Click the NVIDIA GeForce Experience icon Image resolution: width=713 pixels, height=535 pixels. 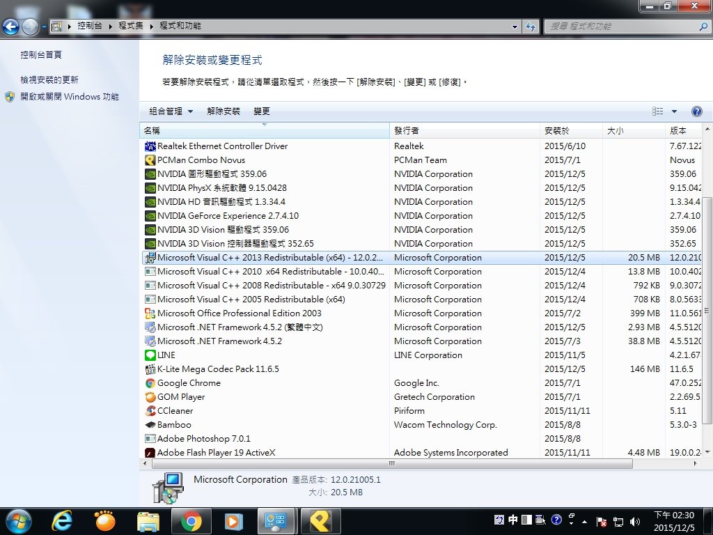tap(150, 216)
